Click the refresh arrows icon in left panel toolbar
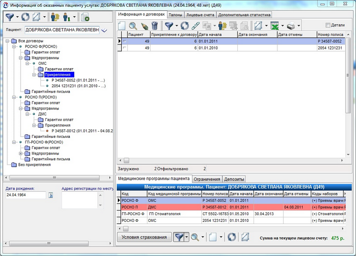The width and height of the screenshot is (356, 256). pyautogui.click(x=26, y=17)
